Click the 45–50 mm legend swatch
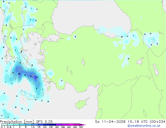 pyautogui.click(x=77, y=125)
